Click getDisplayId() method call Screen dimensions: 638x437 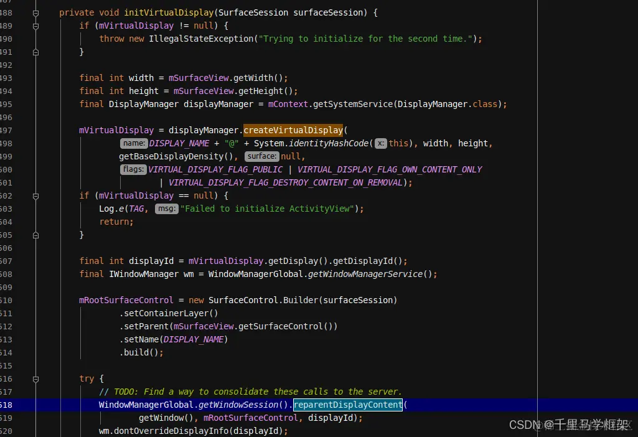pos(367,261)
